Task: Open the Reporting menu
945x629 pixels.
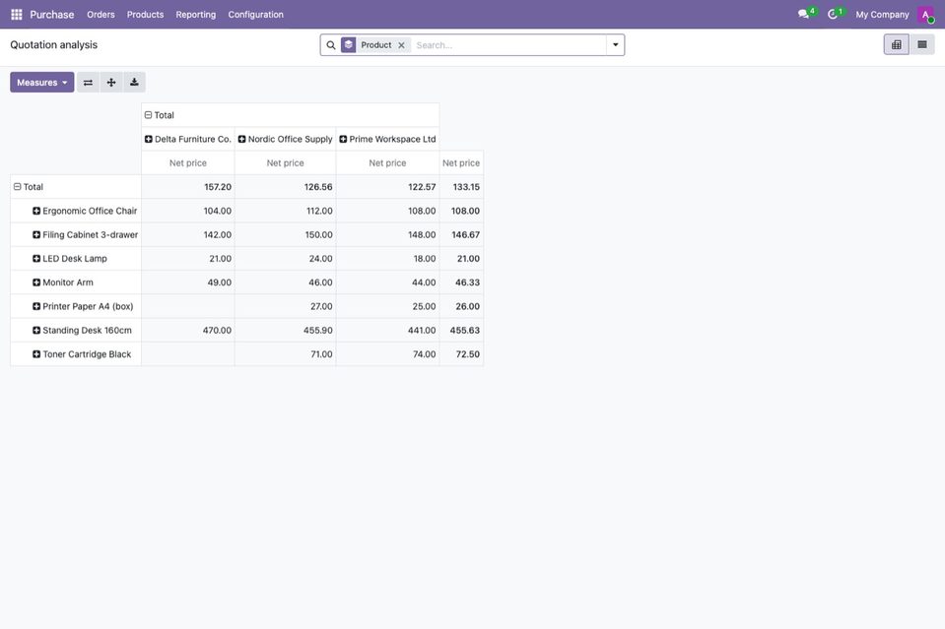Action: click(x=196, y=15)
